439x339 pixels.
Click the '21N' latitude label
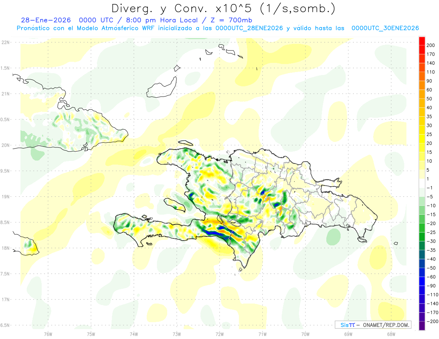click(5, 94)
